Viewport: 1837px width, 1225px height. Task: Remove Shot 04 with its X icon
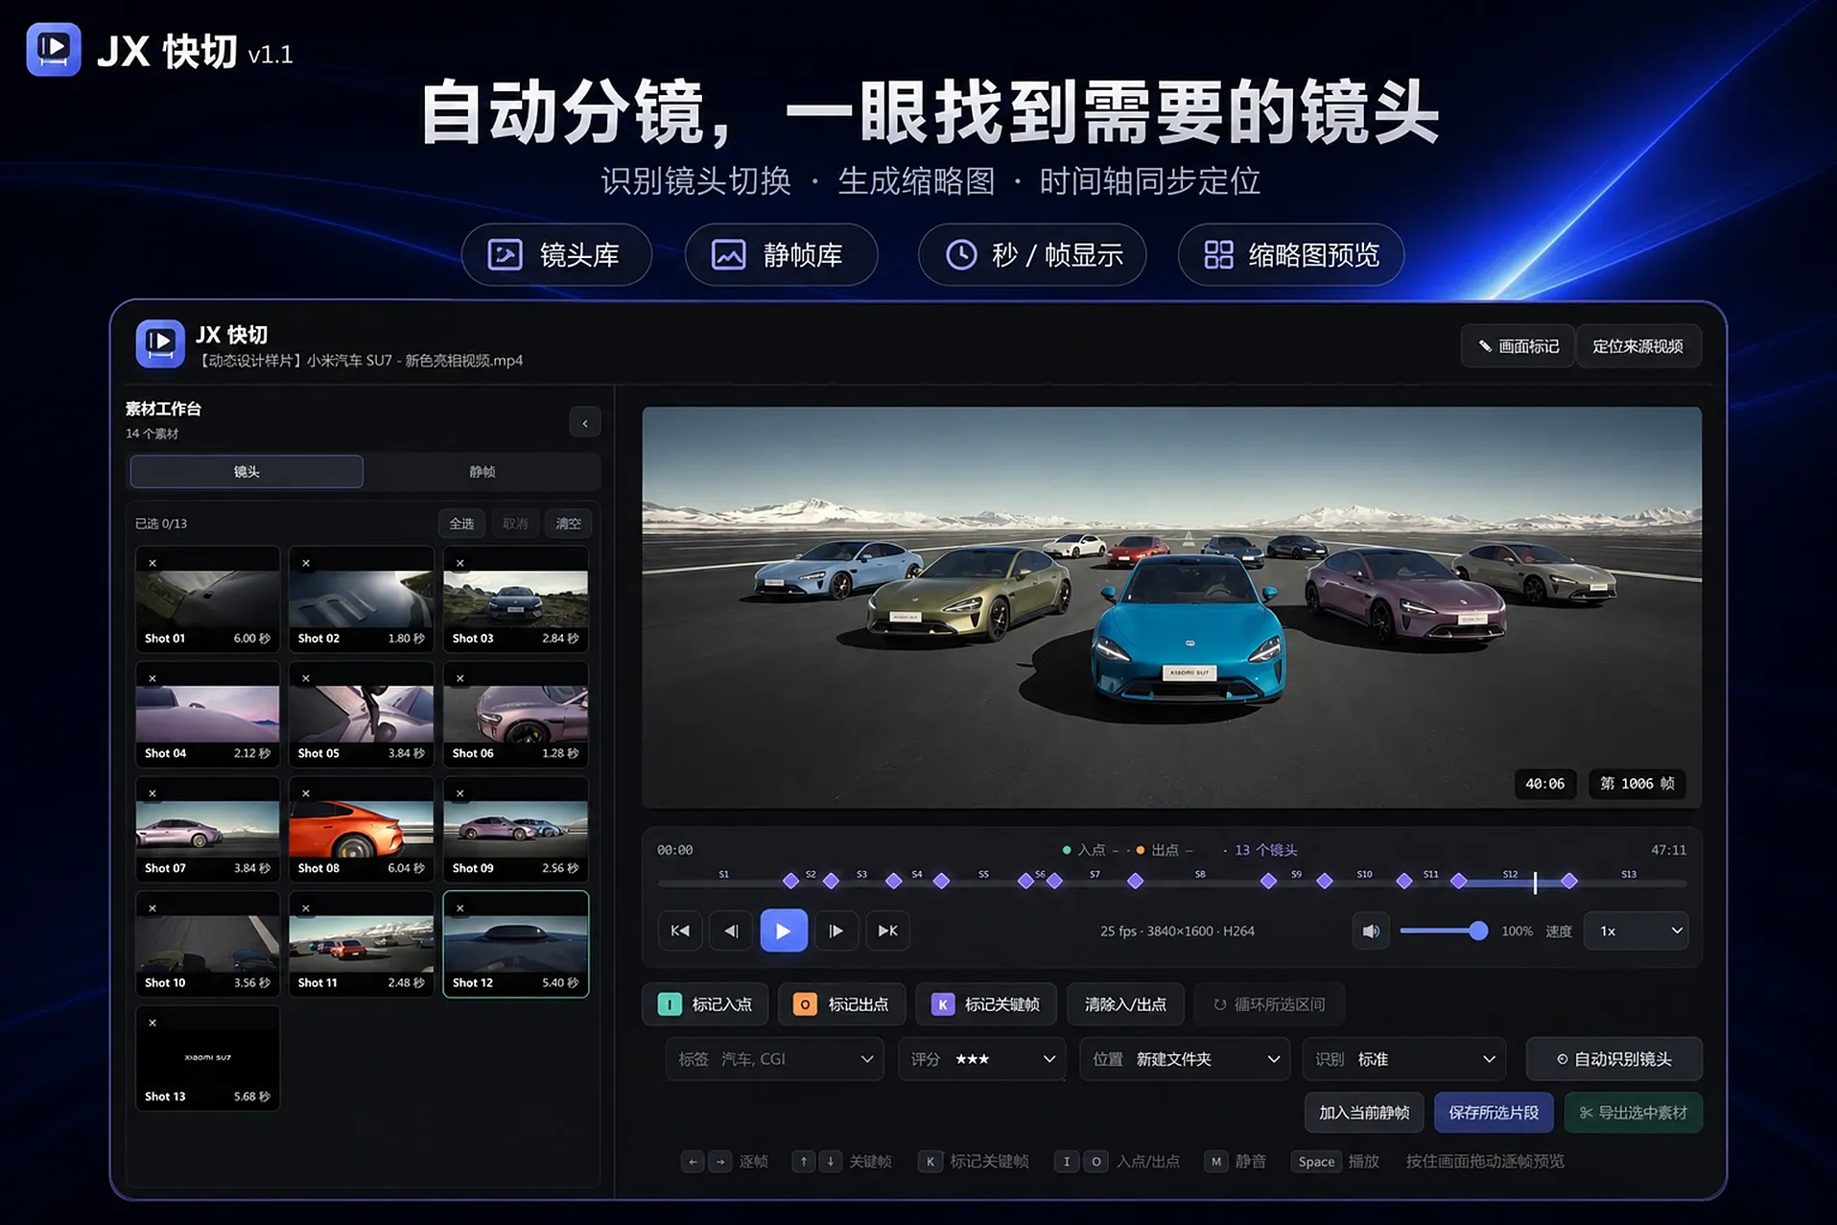click(x=153, y=678)
